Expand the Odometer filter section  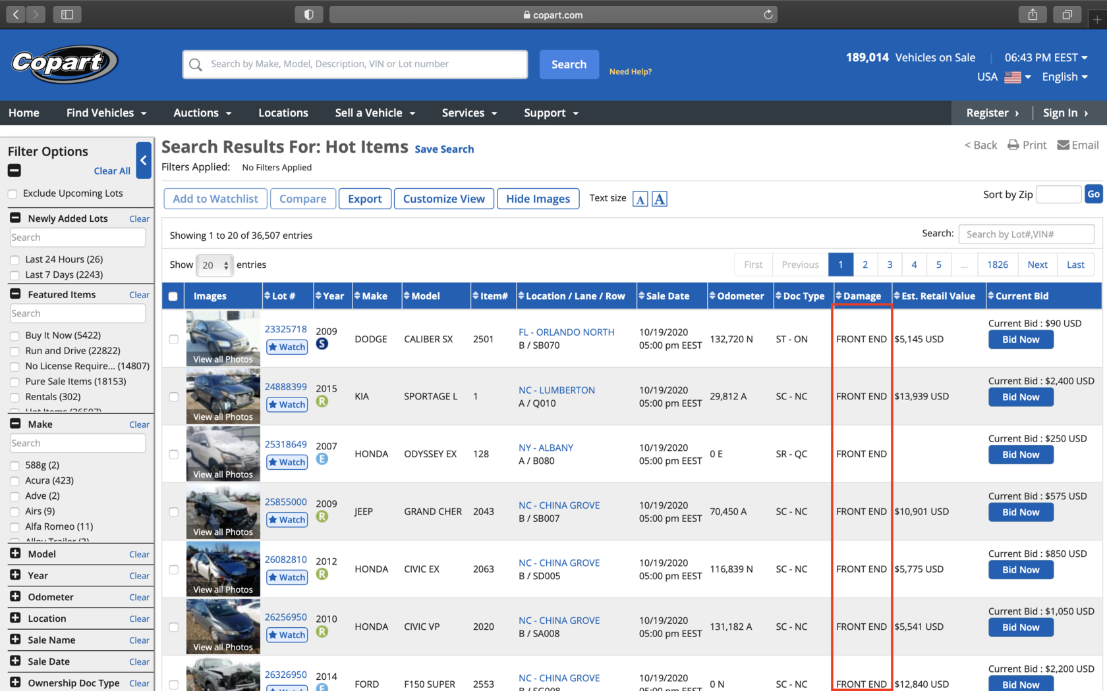(15, 597)
